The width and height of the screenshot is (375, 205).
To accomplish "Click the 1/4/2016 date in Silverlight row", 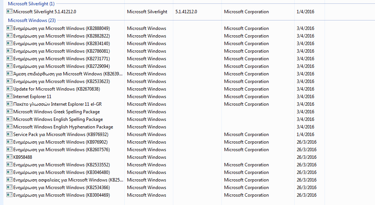I will pyautogui.click(x=305, y=12).
